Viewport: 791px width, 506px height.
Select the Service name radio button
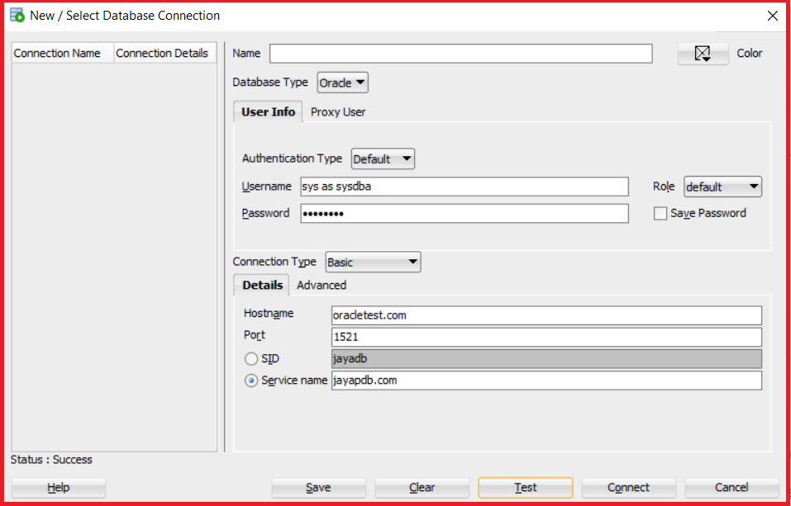point(250,381)
